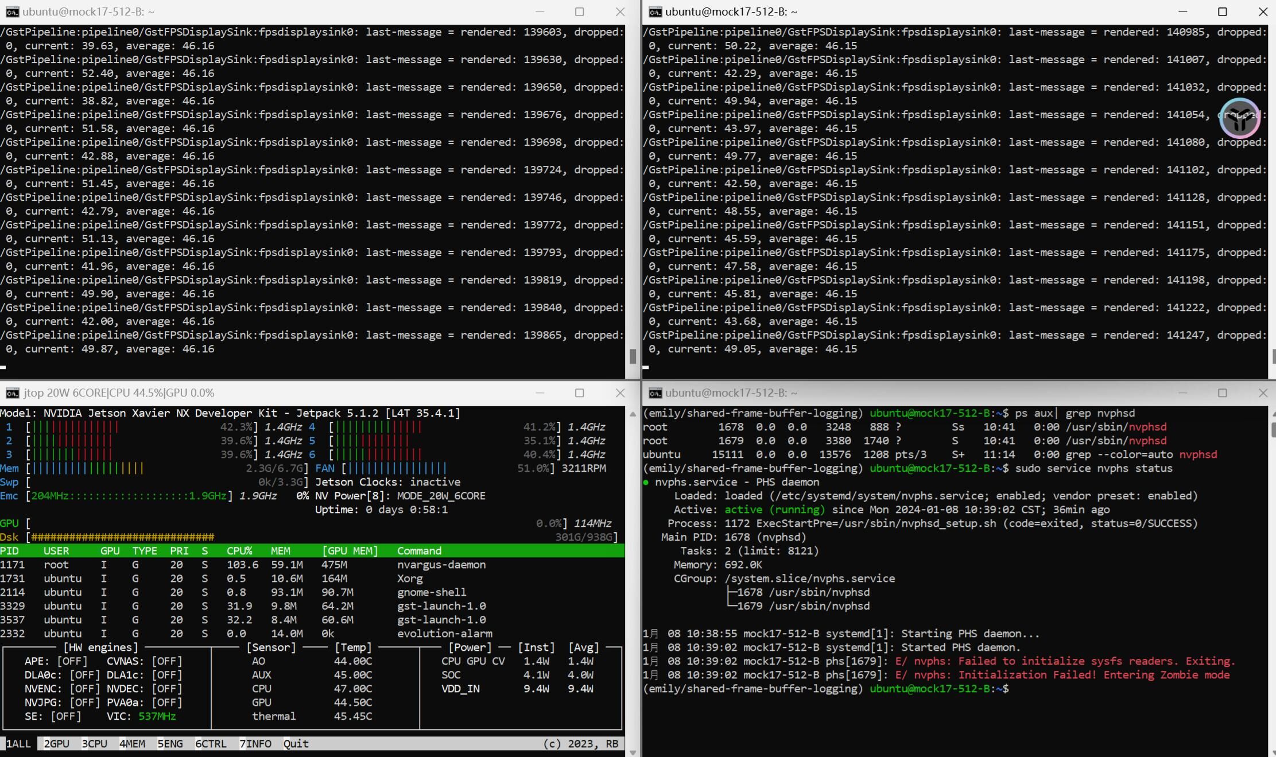Click the PID column header in jtop
This screenshot has width=1276, height=757.
pos(10,551)
